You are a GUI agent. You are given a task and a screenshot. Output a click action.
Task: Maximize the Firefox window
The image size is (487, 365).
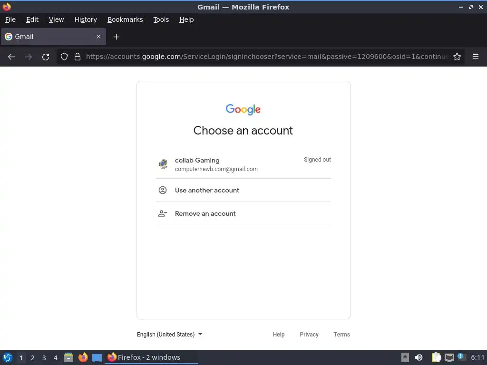(x=471, y=7)
